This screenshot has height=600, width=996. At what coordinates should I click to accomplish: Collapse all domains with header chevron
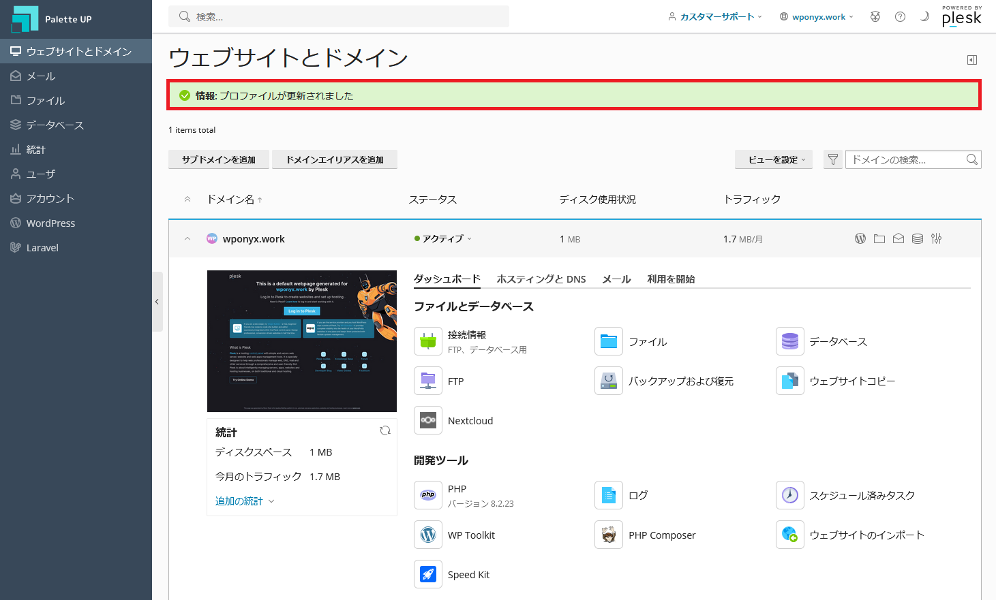click(187, 199)
